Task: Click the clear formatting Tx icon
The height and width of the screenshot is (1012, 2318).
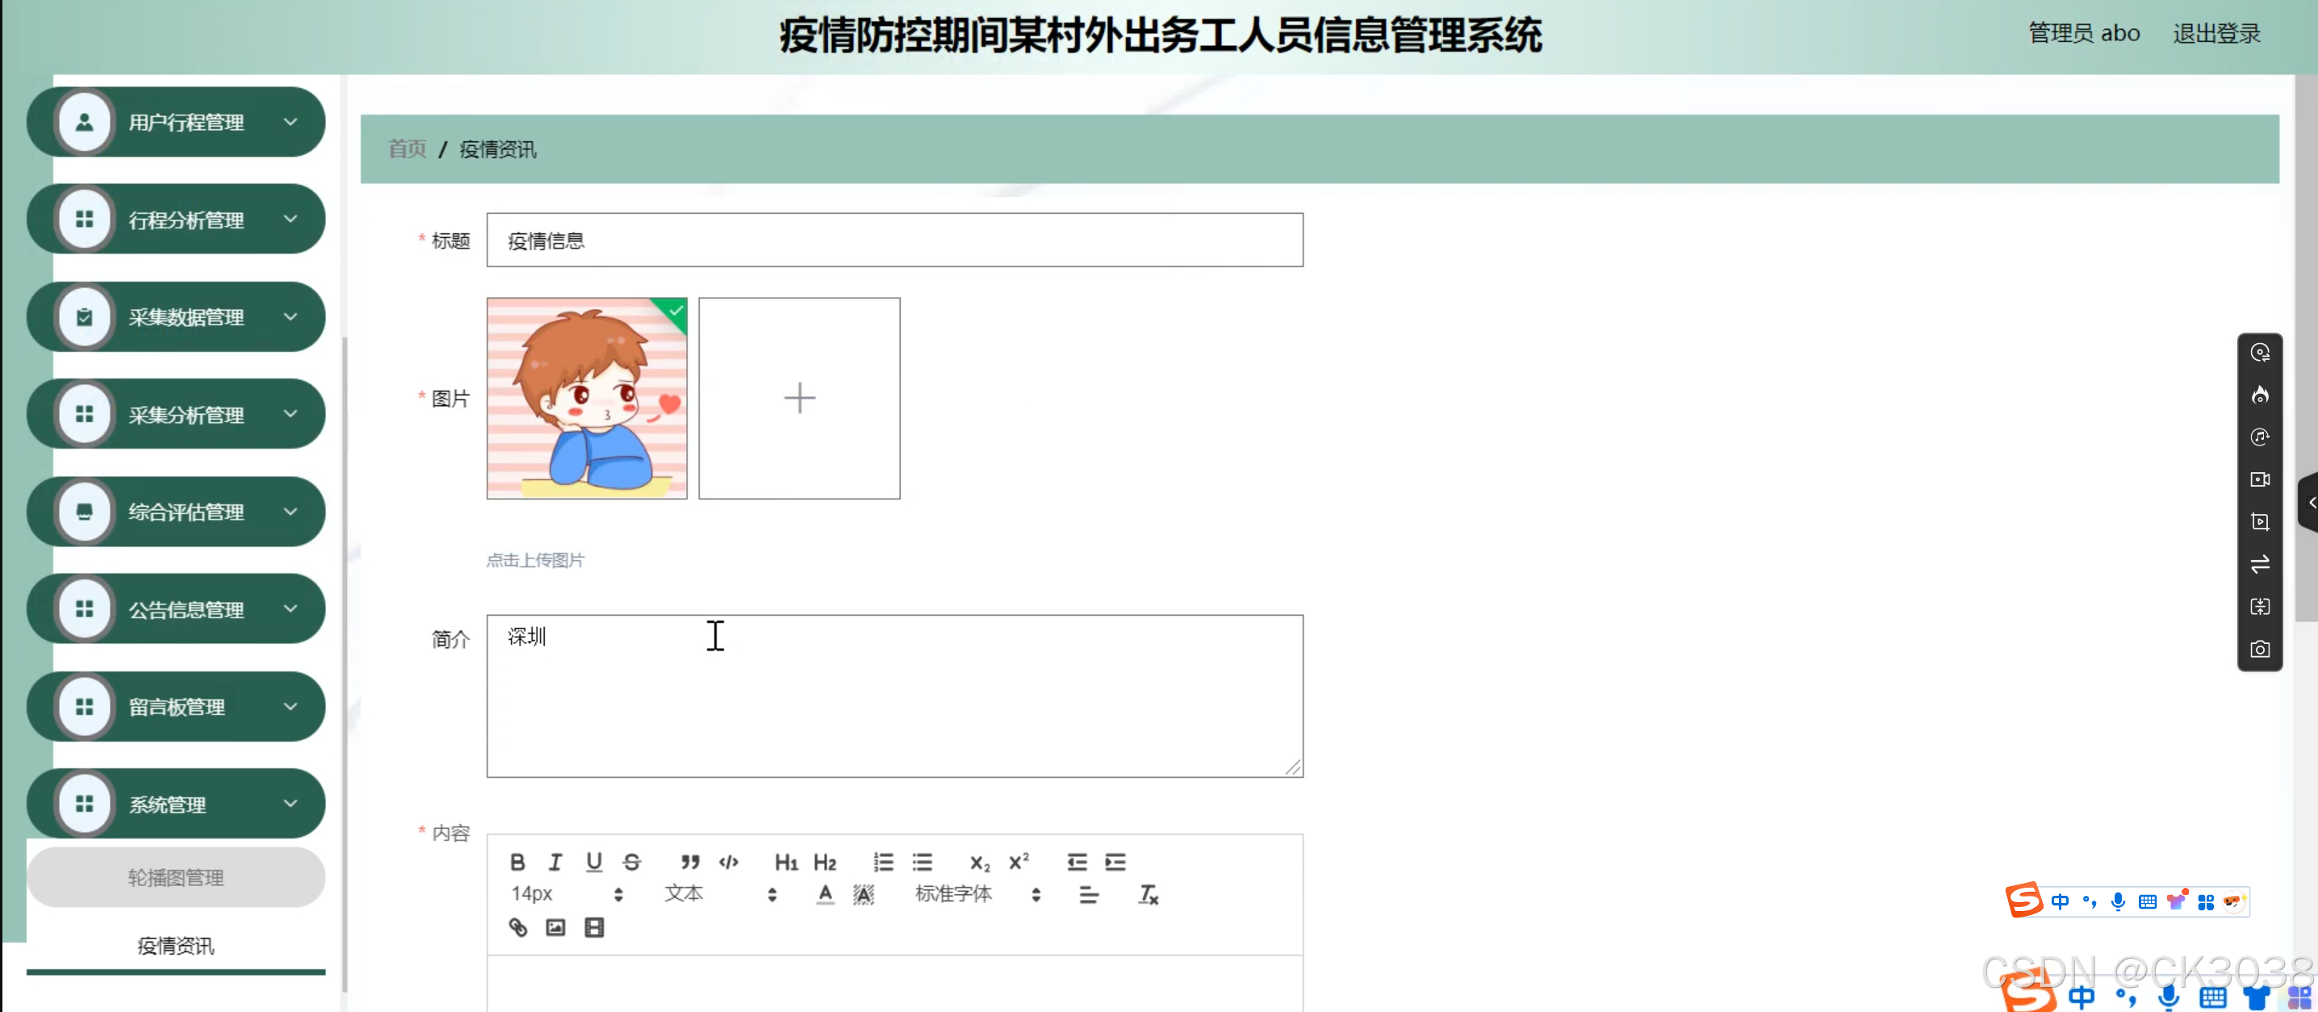Action: [x=1149, y=894]
